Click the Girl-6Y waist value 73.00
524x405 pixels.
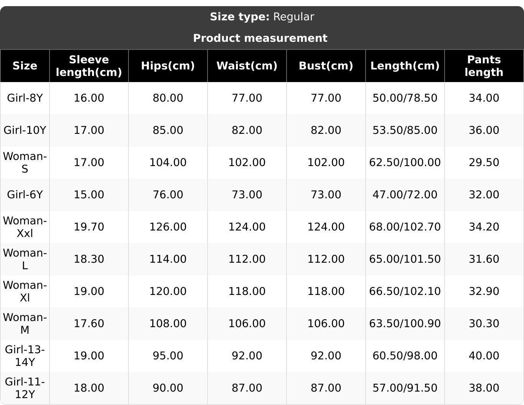(x=247, y=194)
